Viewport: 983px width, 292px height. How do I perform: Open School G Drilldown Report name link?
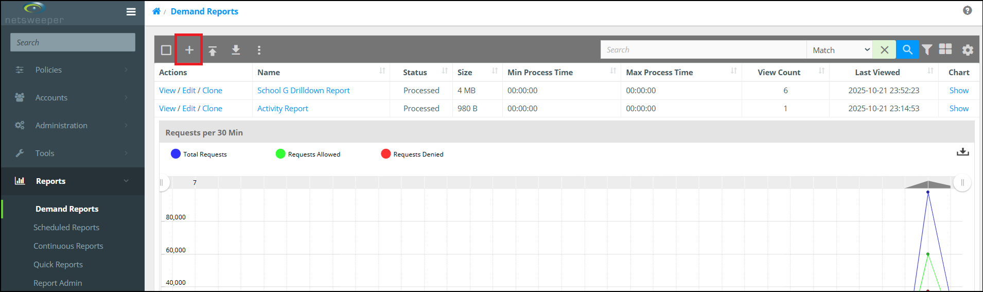click(303, 90)
